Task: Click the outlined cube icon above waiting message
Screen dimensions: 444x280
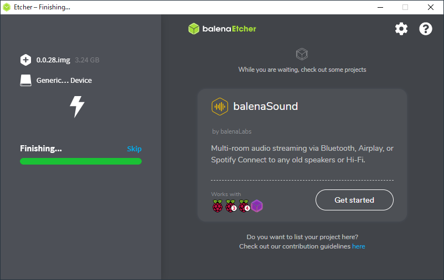Action: coord(302,54)
